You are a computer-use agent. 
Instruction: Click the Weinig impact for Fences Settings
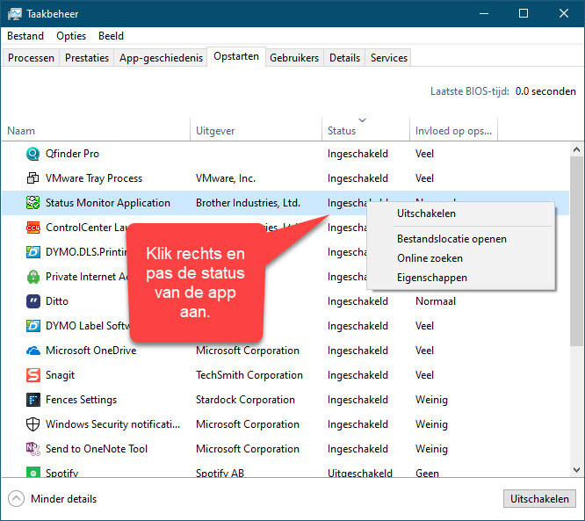431,400
